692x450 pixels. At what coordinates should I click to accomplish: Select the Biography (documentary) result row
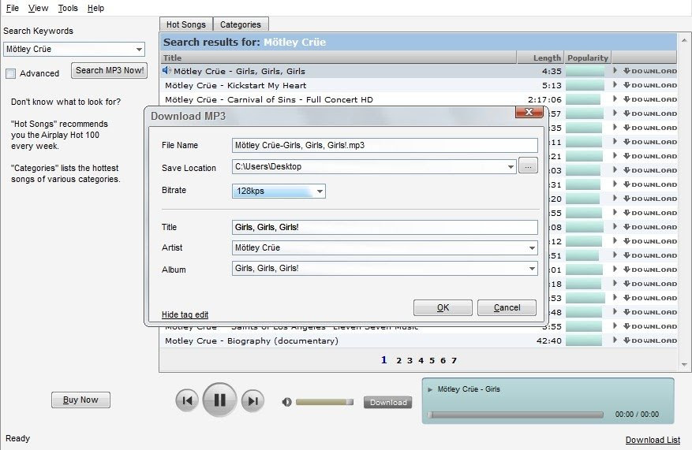418,340
